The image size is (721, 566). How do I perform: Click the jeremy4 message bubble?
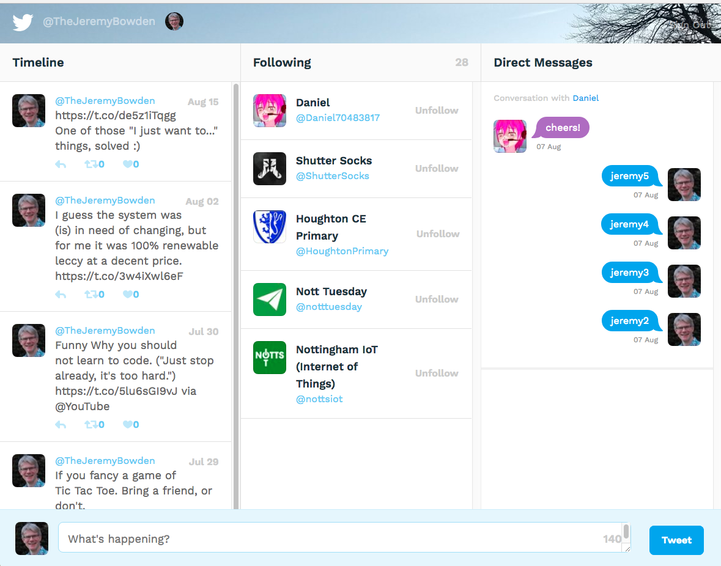coord(631,224)
